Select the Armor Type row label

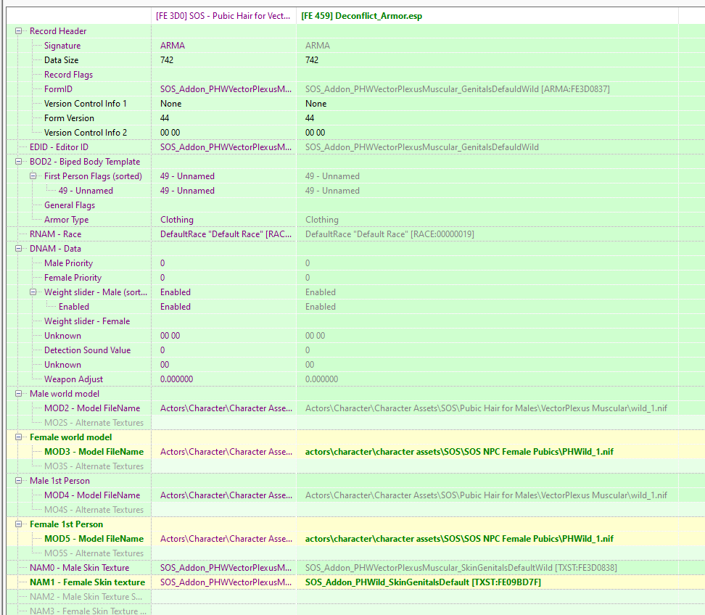pos(66,220)
